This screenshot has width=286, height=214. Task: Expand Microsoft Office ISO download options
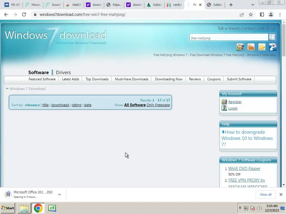coord(59,194)
